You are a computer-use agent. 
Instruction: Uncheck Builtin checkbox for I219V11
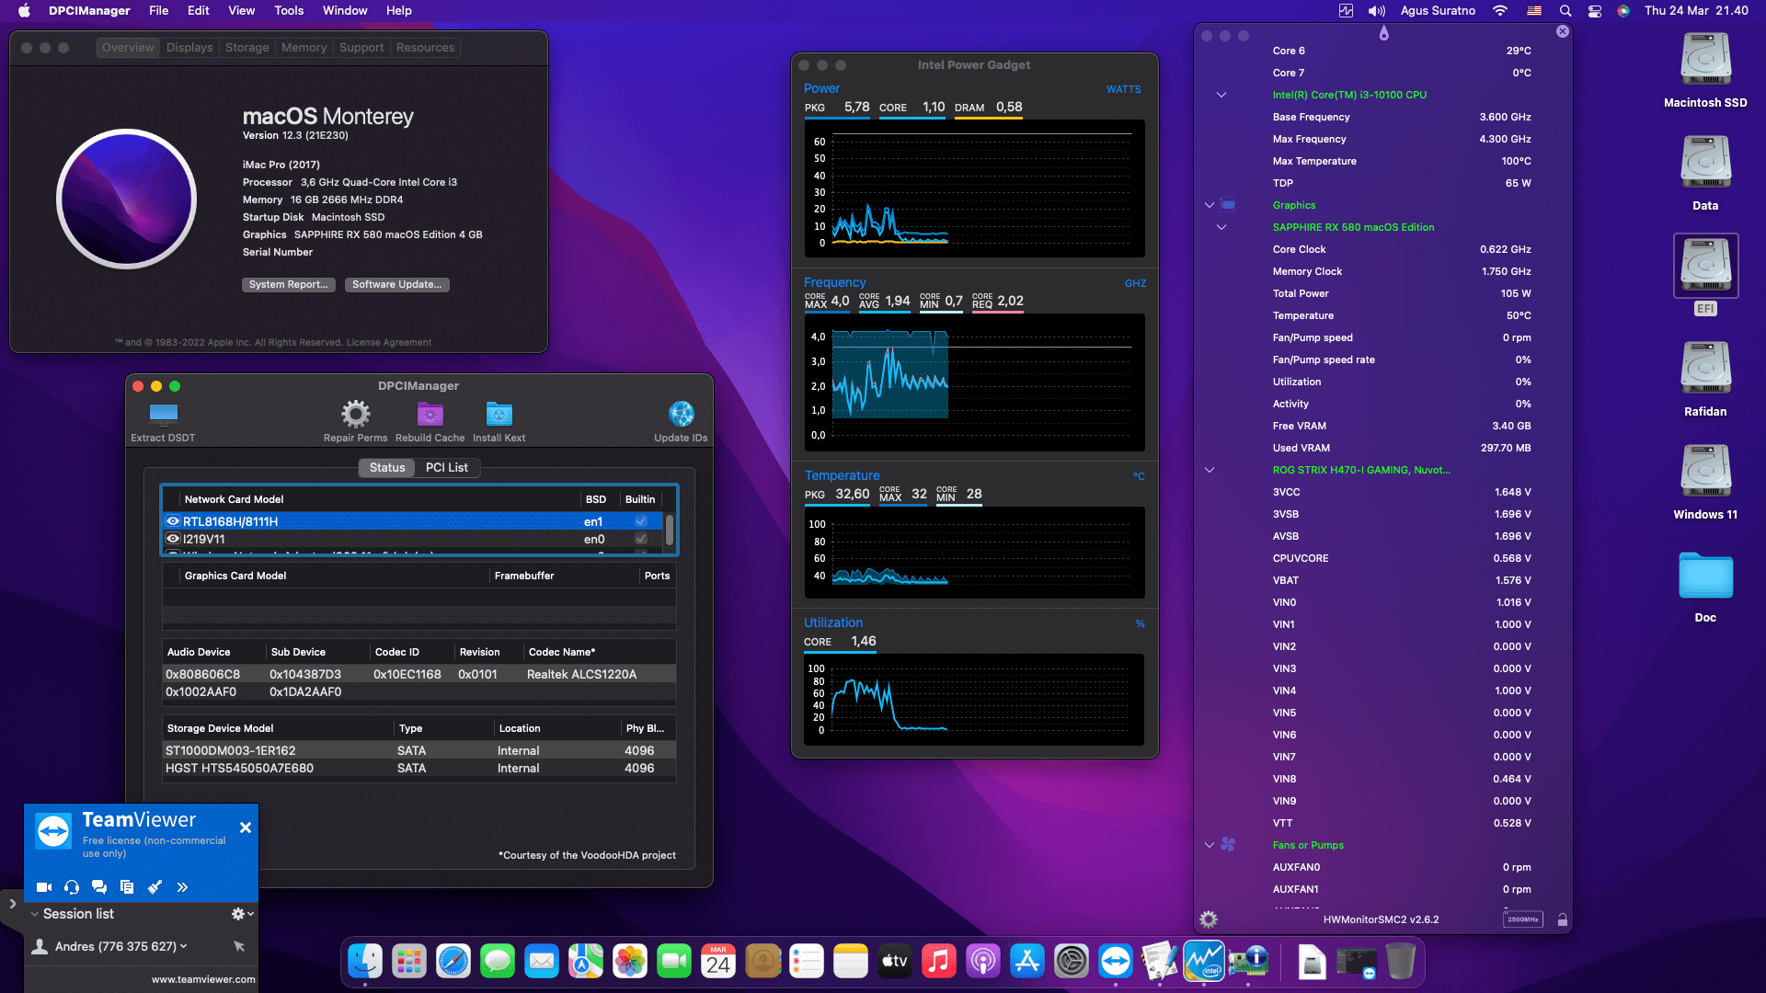[640, 539]
